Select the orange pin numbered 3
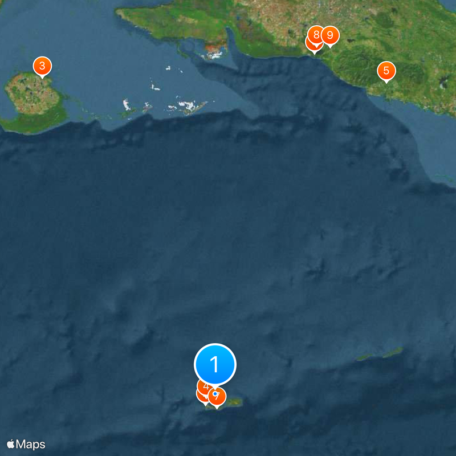 click(x=42, y=66)
